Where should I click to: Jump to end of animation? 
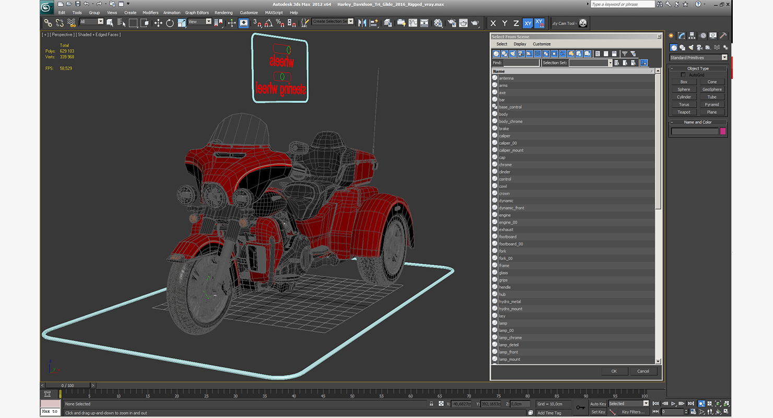pos(691,404)
